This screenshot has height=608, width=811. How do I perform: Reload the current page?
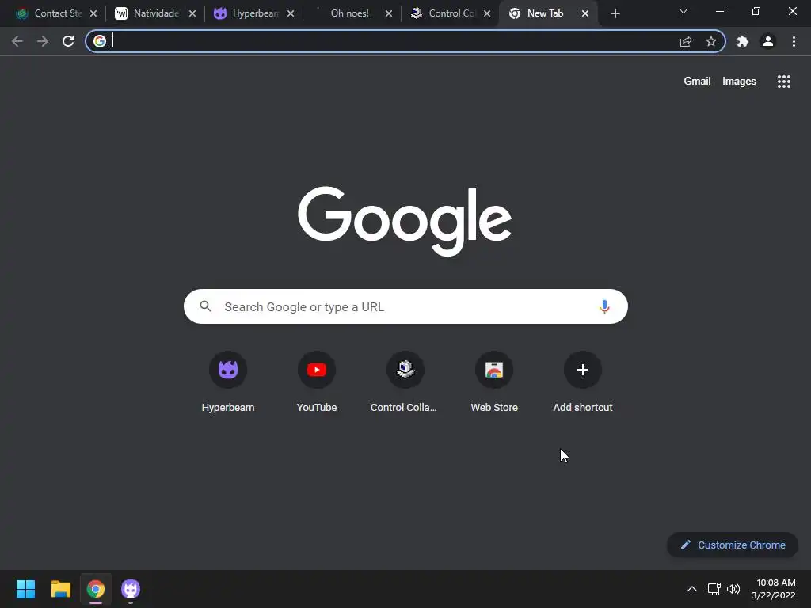(x=68, y=41)
